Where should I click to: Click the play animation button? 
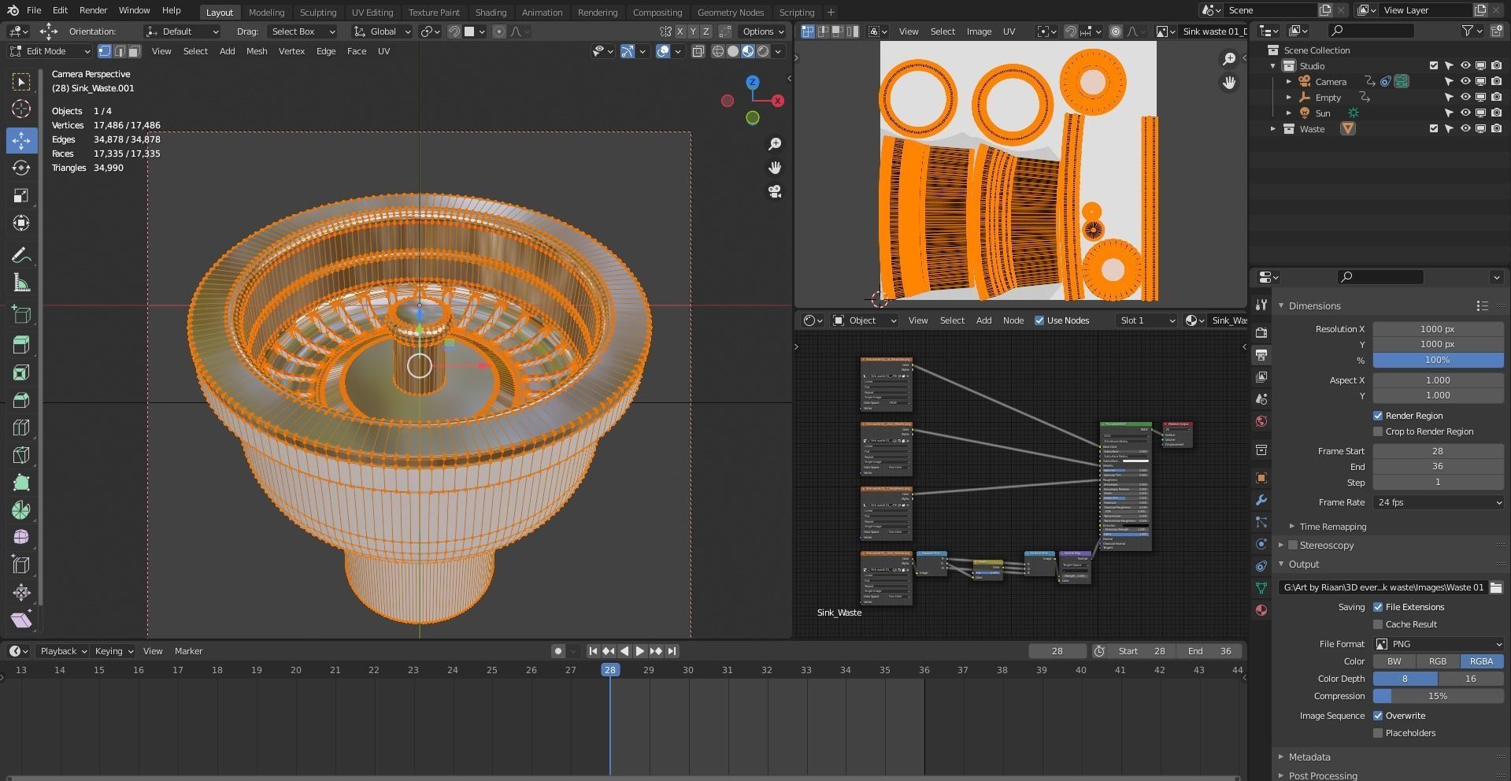(x=640, y=651)
